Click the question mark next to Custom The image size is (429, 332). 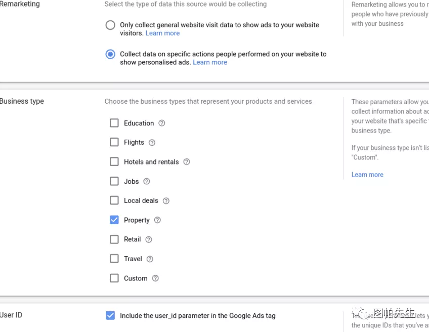click(x=155, y=278)
